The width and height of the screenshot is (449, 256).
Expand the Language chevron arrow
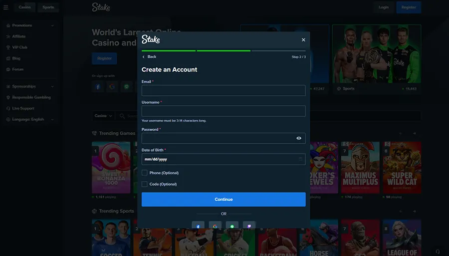(52, 119)
